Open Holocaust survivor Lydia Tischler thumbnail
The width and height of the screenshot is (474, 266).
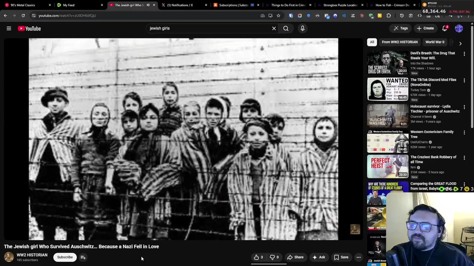387,116
